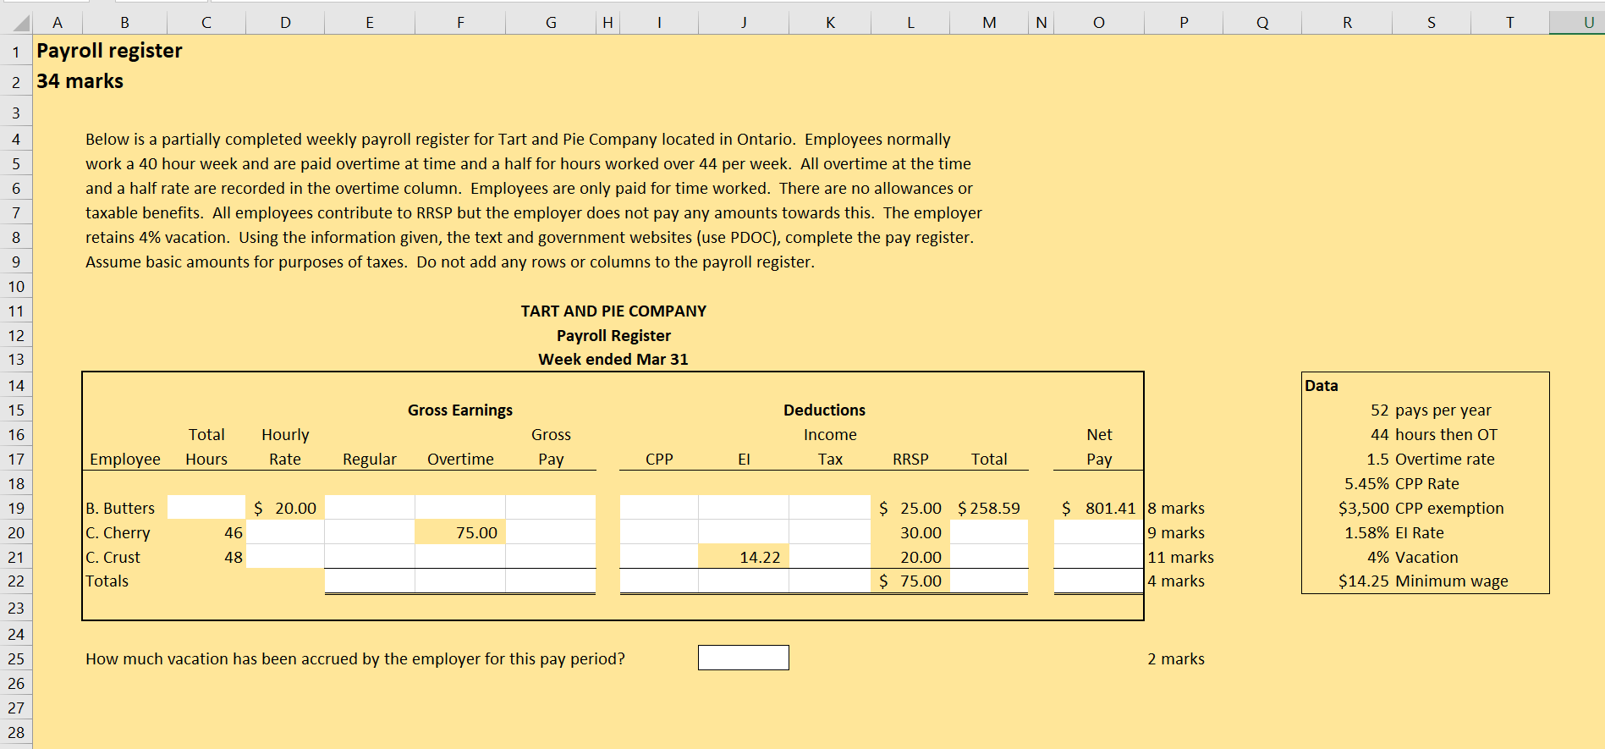Click the '11 marks' label
Viewport: 1605px width, 749px height.
(1180, 557)
